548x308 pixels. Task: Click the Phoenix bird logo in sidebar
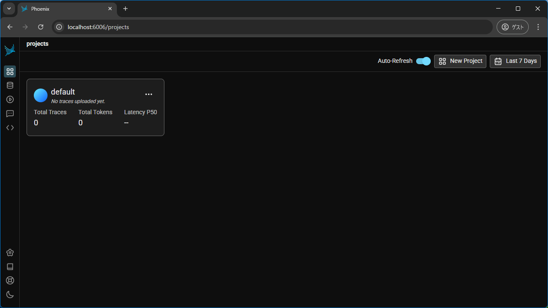click(10, 50)
